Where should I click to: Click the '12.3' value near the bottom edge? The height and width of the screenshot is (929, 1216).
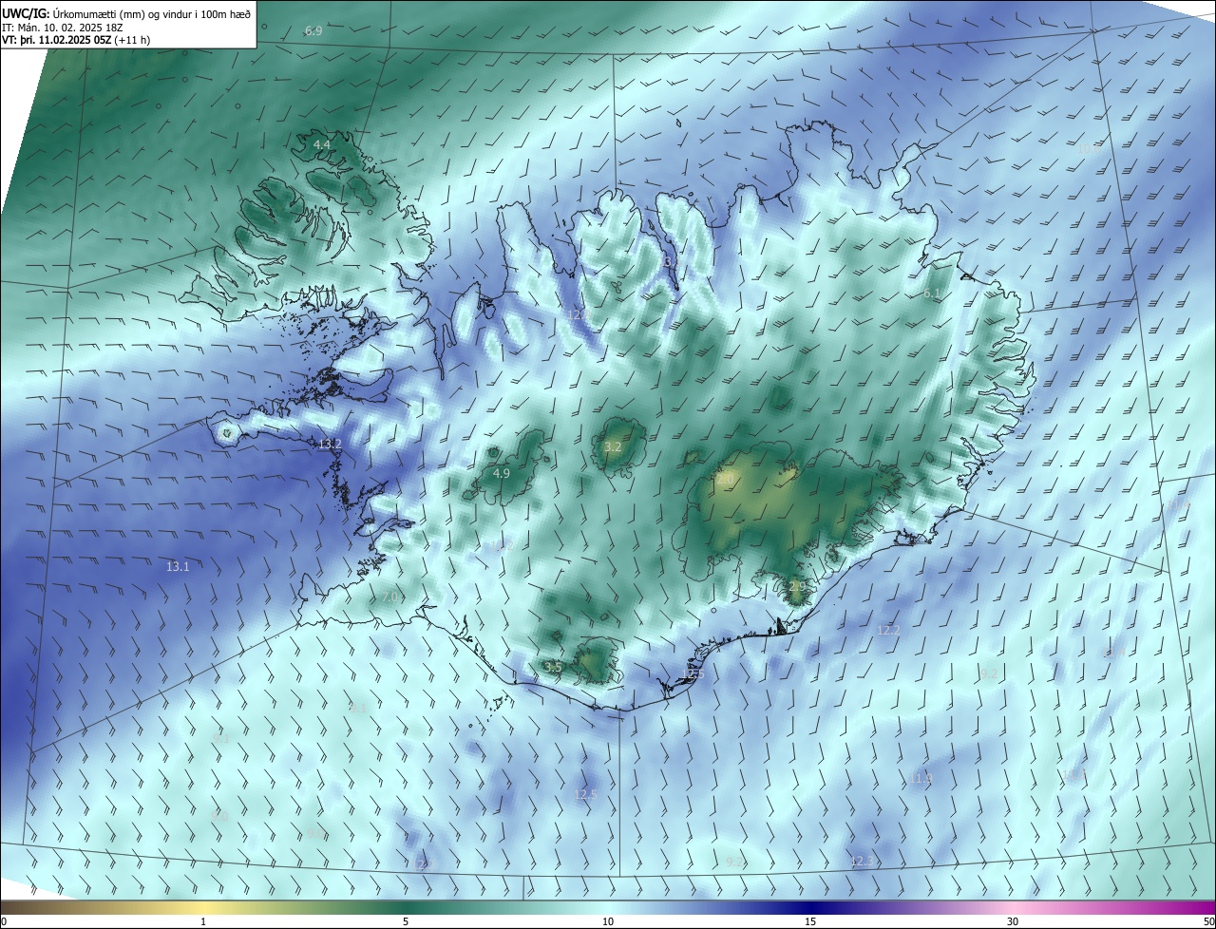[x=862, y=862]
